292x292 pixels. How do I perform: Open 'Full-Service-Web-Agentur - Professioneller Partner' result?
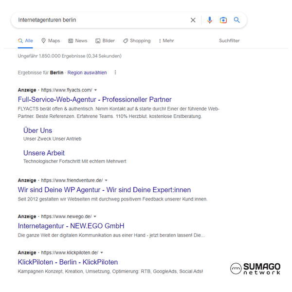pyautogui.click(x=94, y=99)
